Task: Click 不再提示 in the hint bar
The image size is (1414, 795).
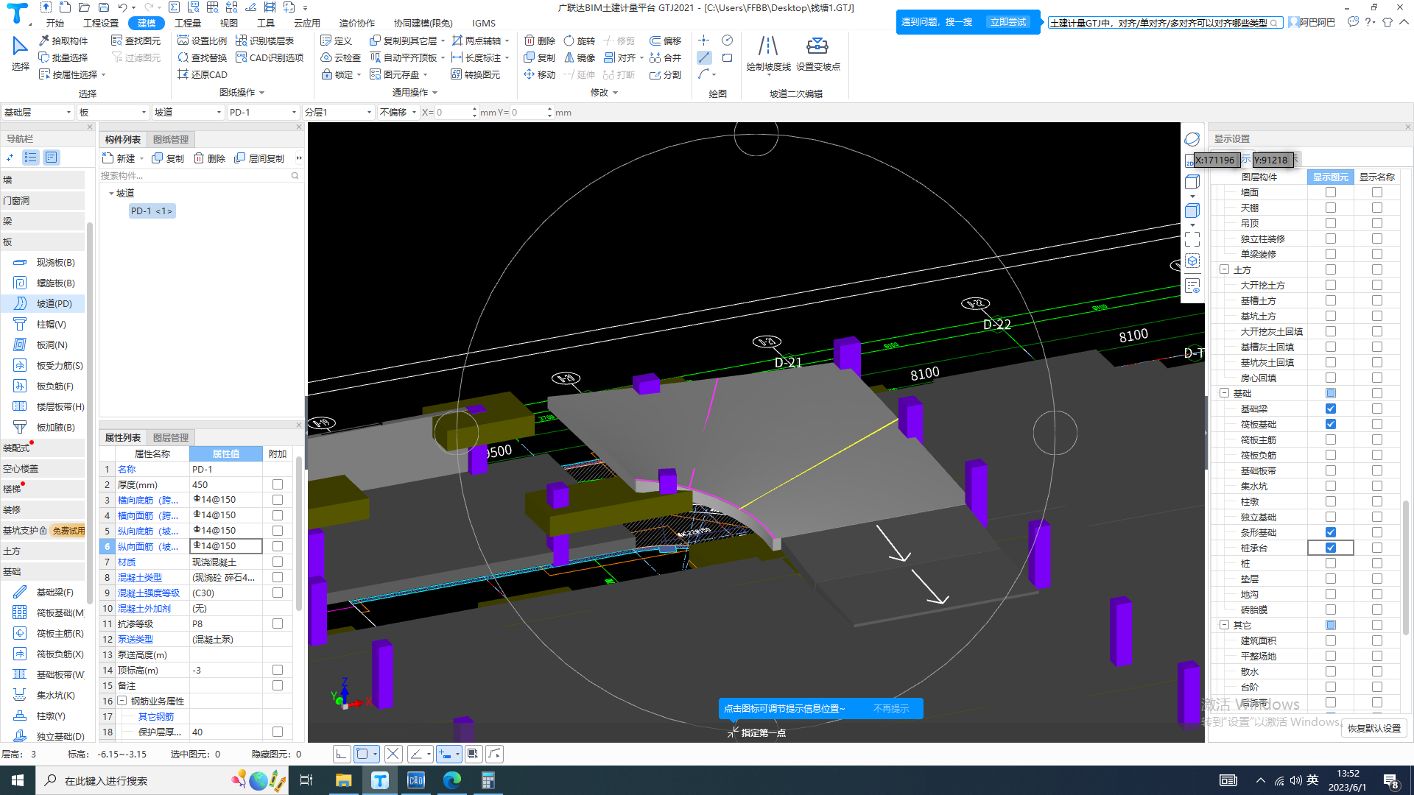Action: coord(891,708)
